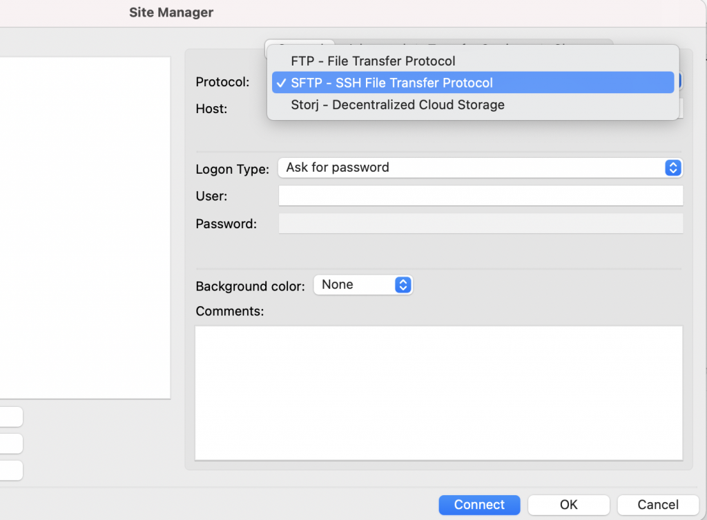This screenshot has height=520, width=707.
Task: Click the Logon Type blue chevron arrows
Action: click(672, 168)
